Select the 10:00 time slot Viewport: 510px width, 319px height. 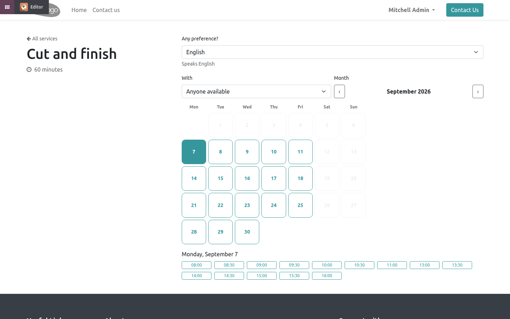point(327,265)
